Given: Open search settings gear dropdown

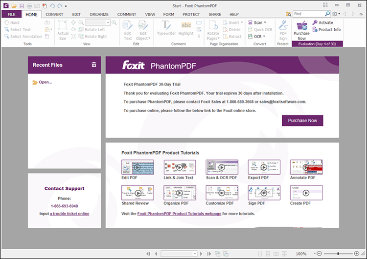Looking at the screenshot, I should pyautogui.click(x=336, y=14).
